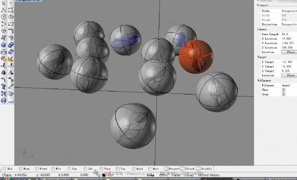The image size is (297, 180).
Task: Select the Cancel/Select arrow tool
Action: coord(3,3)
